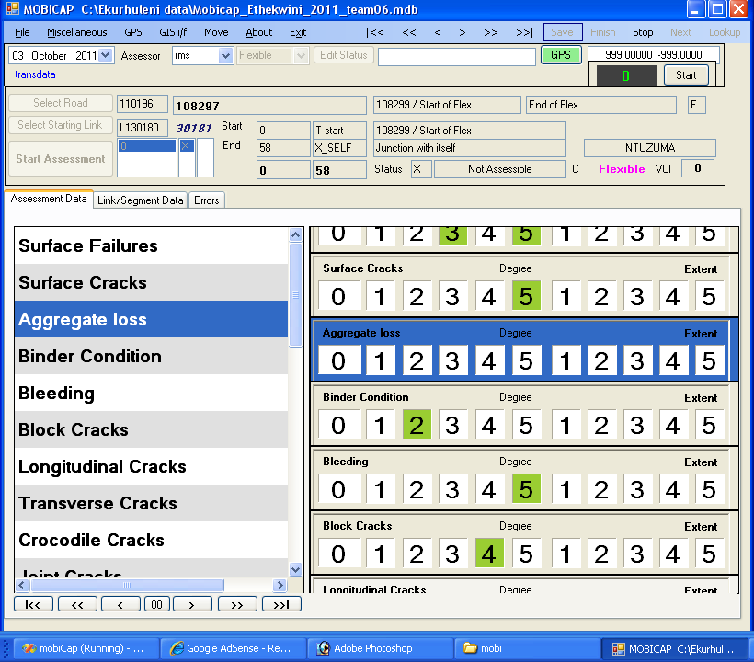Click the green GPS indicator button

(561, 55)
